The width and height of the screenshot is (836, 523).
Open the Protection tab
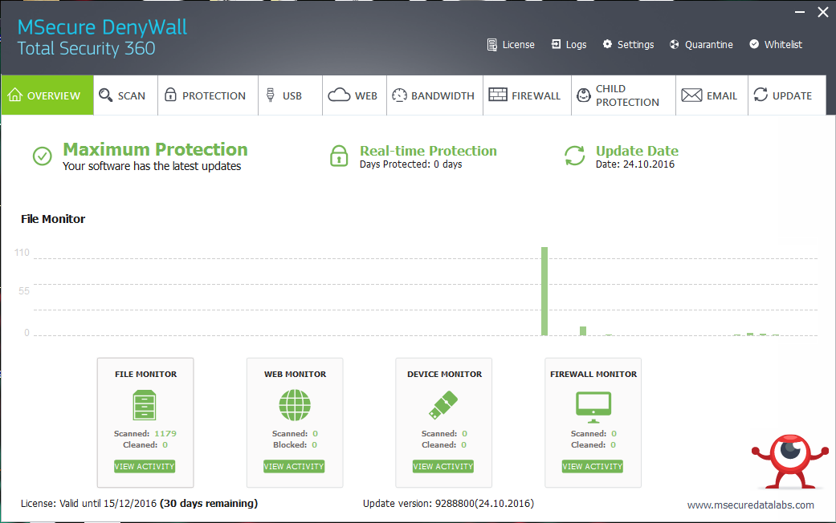point(208,95)
